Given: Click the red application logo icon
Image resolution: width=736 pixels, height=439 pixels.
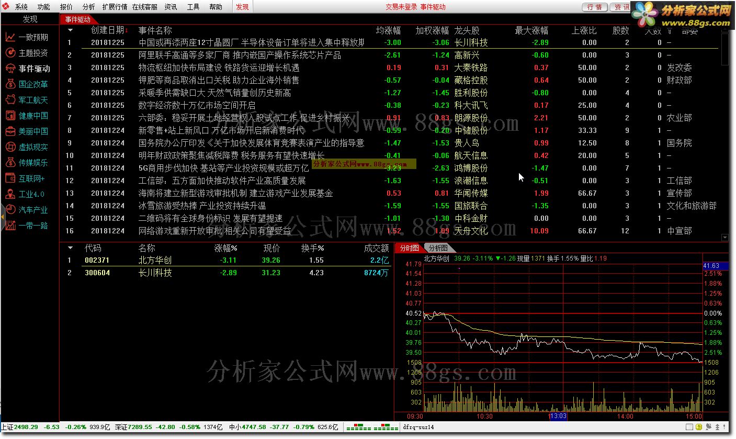Looking at the screenshot, I should 6,7.
